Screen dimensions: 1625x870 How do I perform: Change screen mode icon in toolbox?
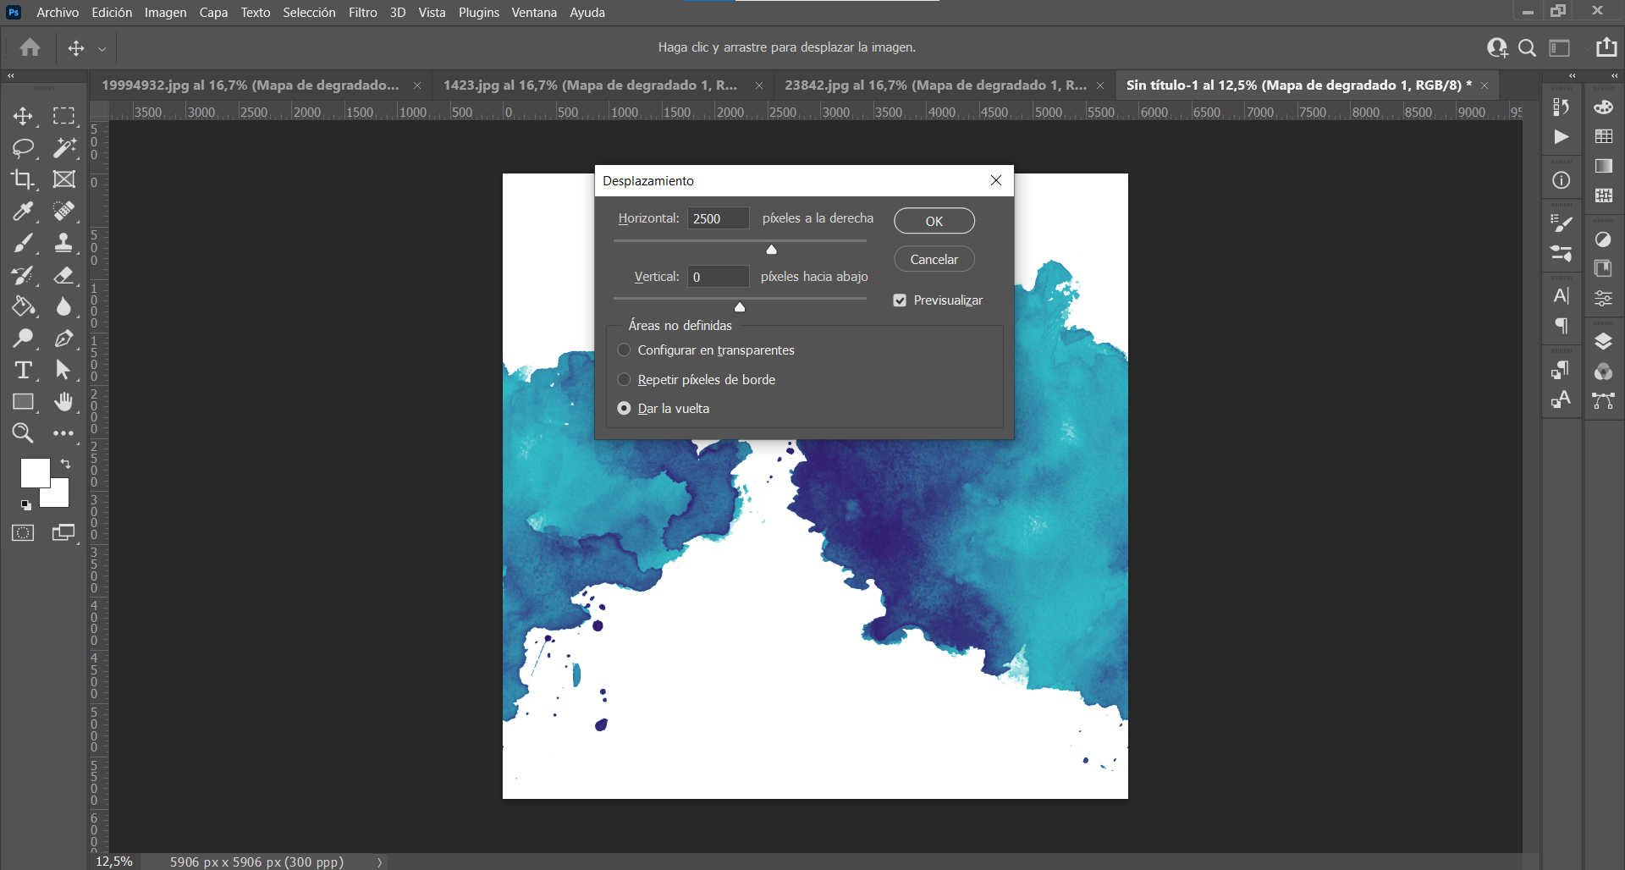click(63, 533)
